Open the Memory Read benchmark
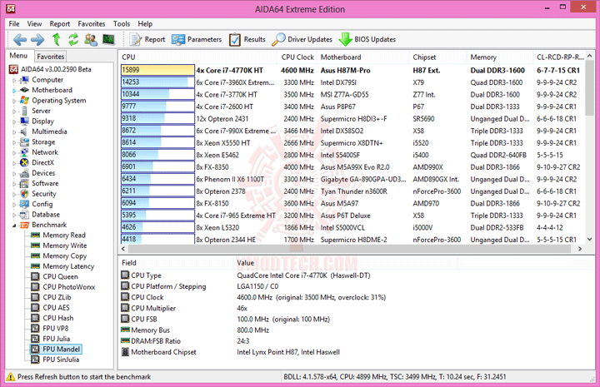600x387 pixels. 64,235
